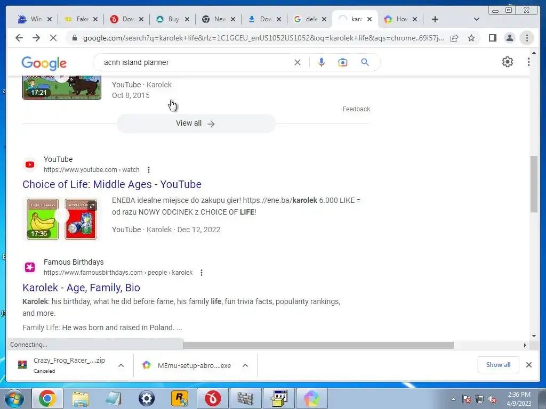Open 'Karolek - Age, Family, Bio' result

(81, 288)
